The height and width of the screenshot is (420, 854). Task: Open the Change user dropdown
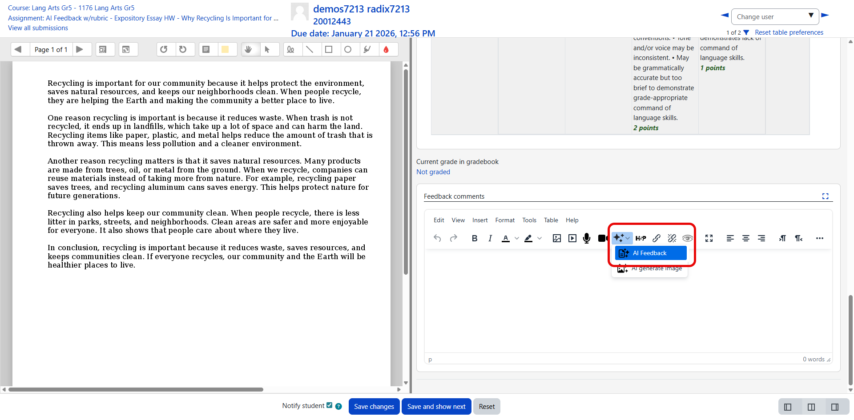[x=774, y=17]
